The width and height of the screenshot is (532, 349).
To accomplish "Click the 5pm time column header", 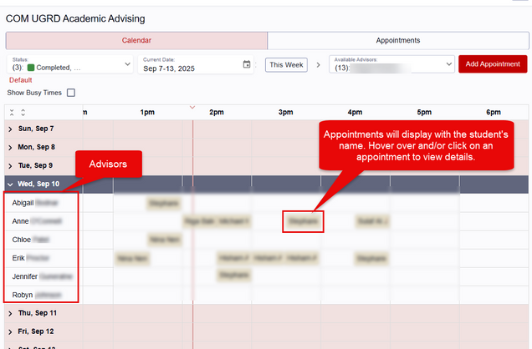I will pos(424,112).
